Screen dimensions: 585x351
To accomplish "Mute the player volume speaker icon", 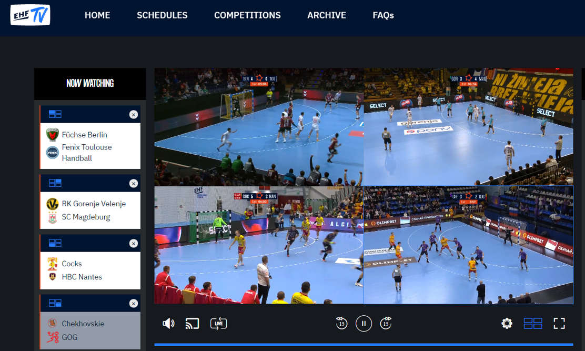I will [168, 323].
